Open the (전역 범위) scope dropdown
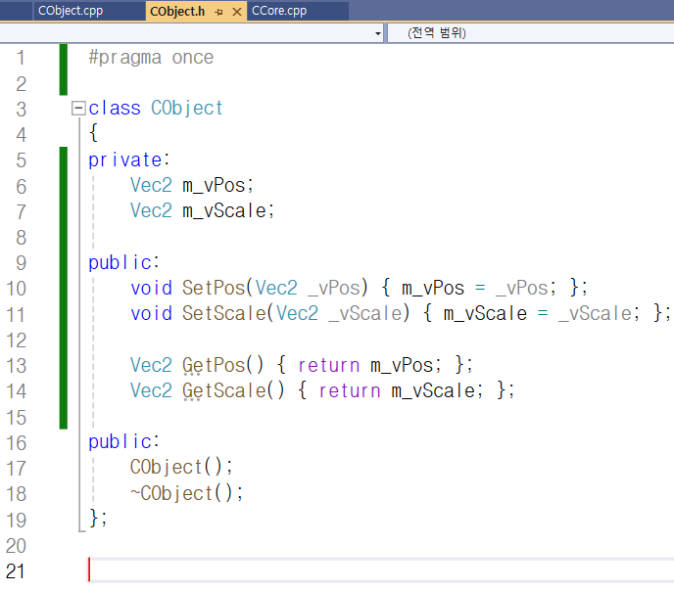 click(x=530, y=33)
